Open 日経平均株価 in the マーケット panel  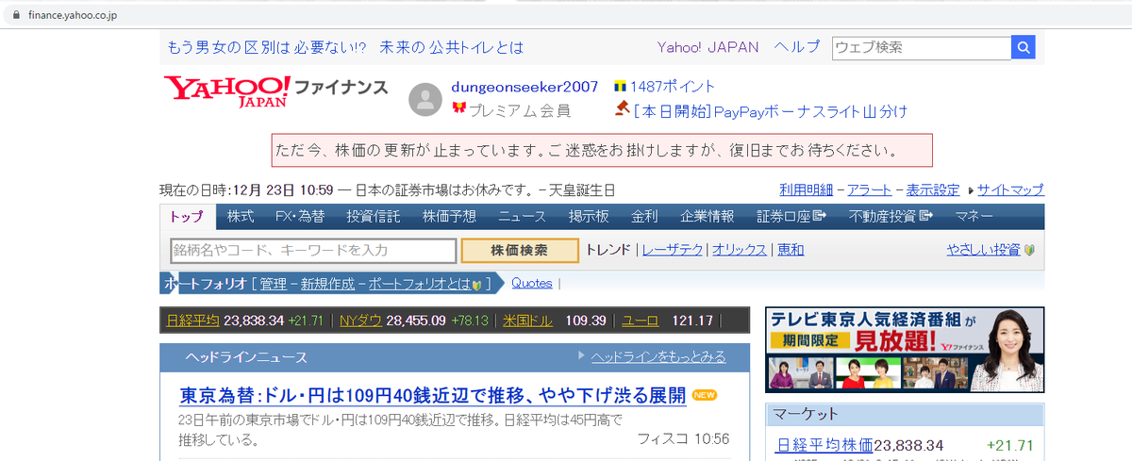click(824, 445)
